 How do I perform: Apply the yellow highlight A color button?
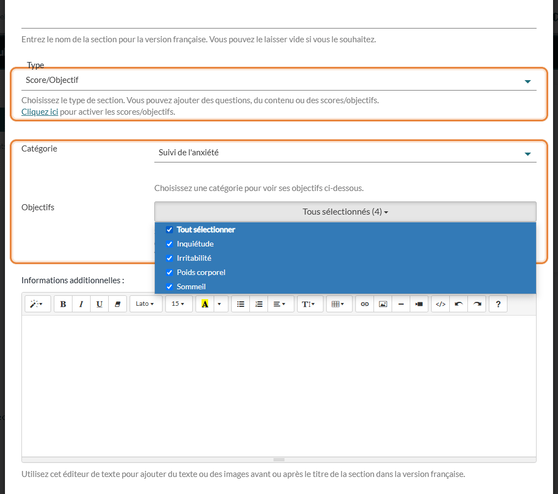(x=205, y=304)
